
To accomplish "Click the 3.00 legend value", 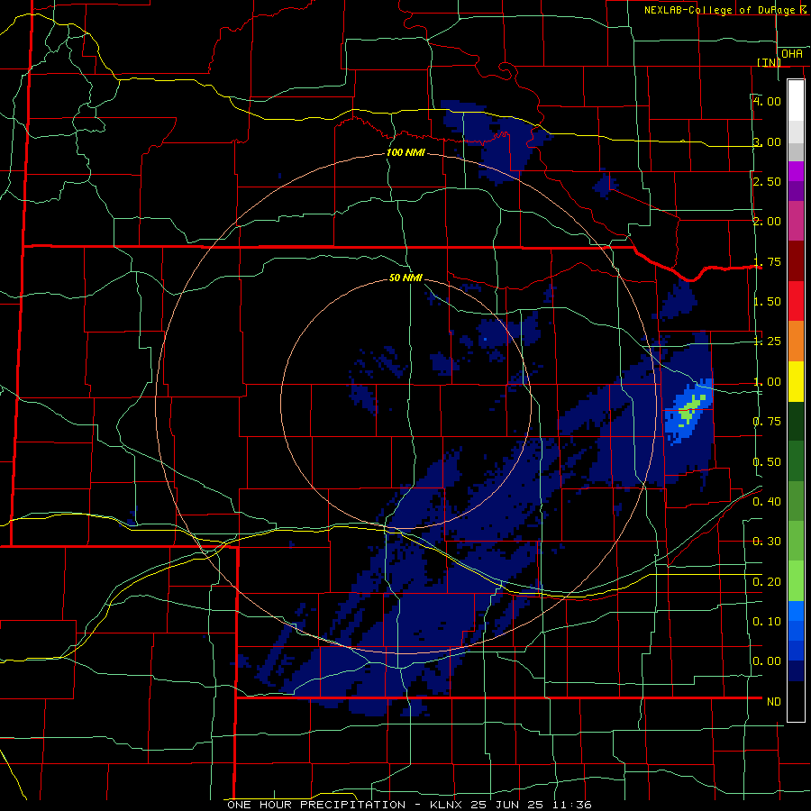I will coord(767,141).
